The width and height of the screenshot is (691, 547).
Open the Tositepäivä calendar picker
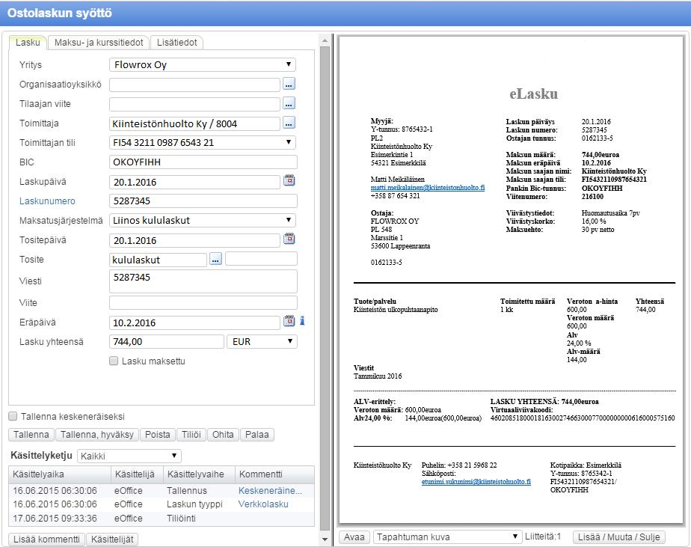[289, 239]
